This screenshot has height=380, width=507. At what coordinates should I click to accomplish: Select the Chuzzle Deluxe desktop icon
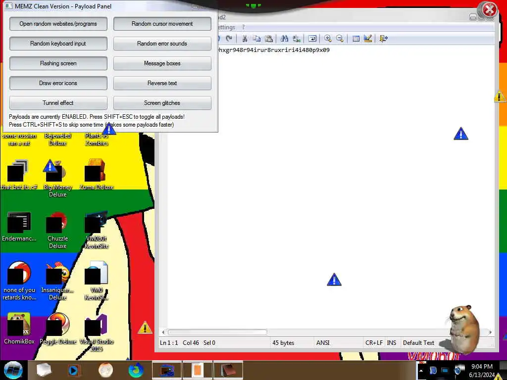pyautogui.click(x=57, y=230)
